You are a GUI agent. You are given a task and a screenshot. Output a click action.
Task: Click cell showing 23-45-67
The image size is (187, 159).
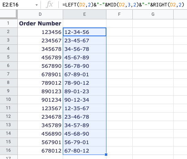(x=85, y=40)
